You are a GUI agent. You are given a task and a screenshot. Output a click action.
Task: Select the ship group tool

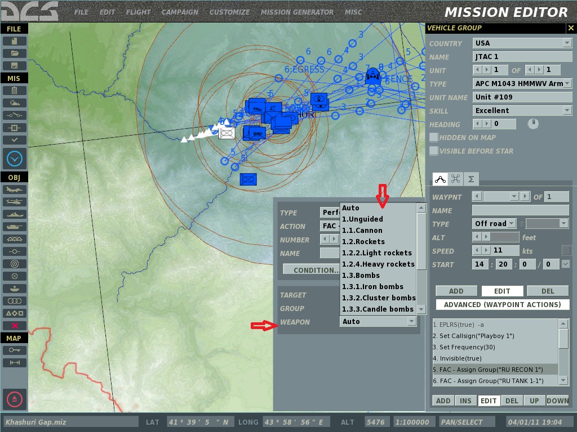(x=14, y=214)
